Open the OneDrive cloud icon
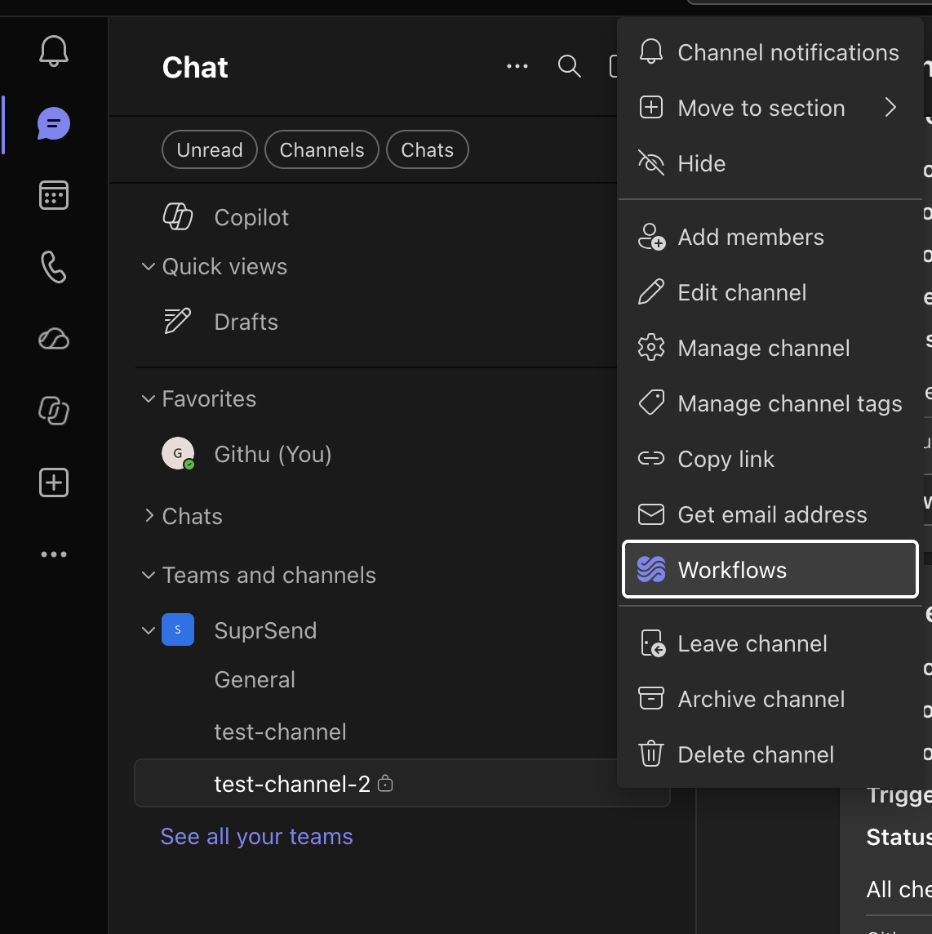Viewport: 932px width, 934px height. [x=54, y=339]
